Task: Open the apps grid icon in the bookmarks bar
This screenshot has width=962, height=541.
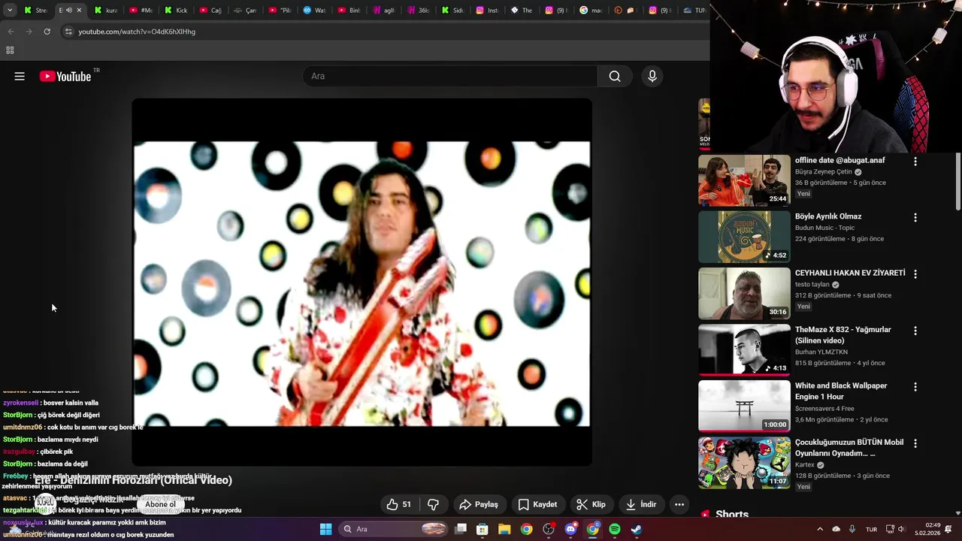Action: point(10,50)
